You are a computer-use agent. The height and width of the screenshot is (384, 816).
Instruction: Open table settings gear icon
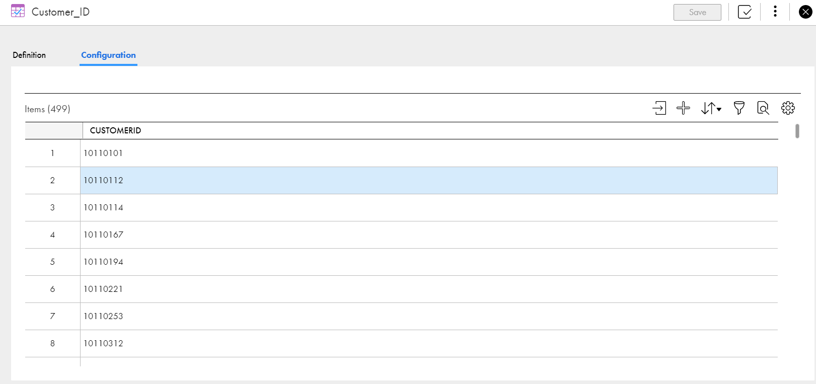(788, 108)
